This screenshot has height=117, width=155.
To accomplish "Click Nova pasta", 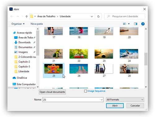I will (x=37, y=24).
